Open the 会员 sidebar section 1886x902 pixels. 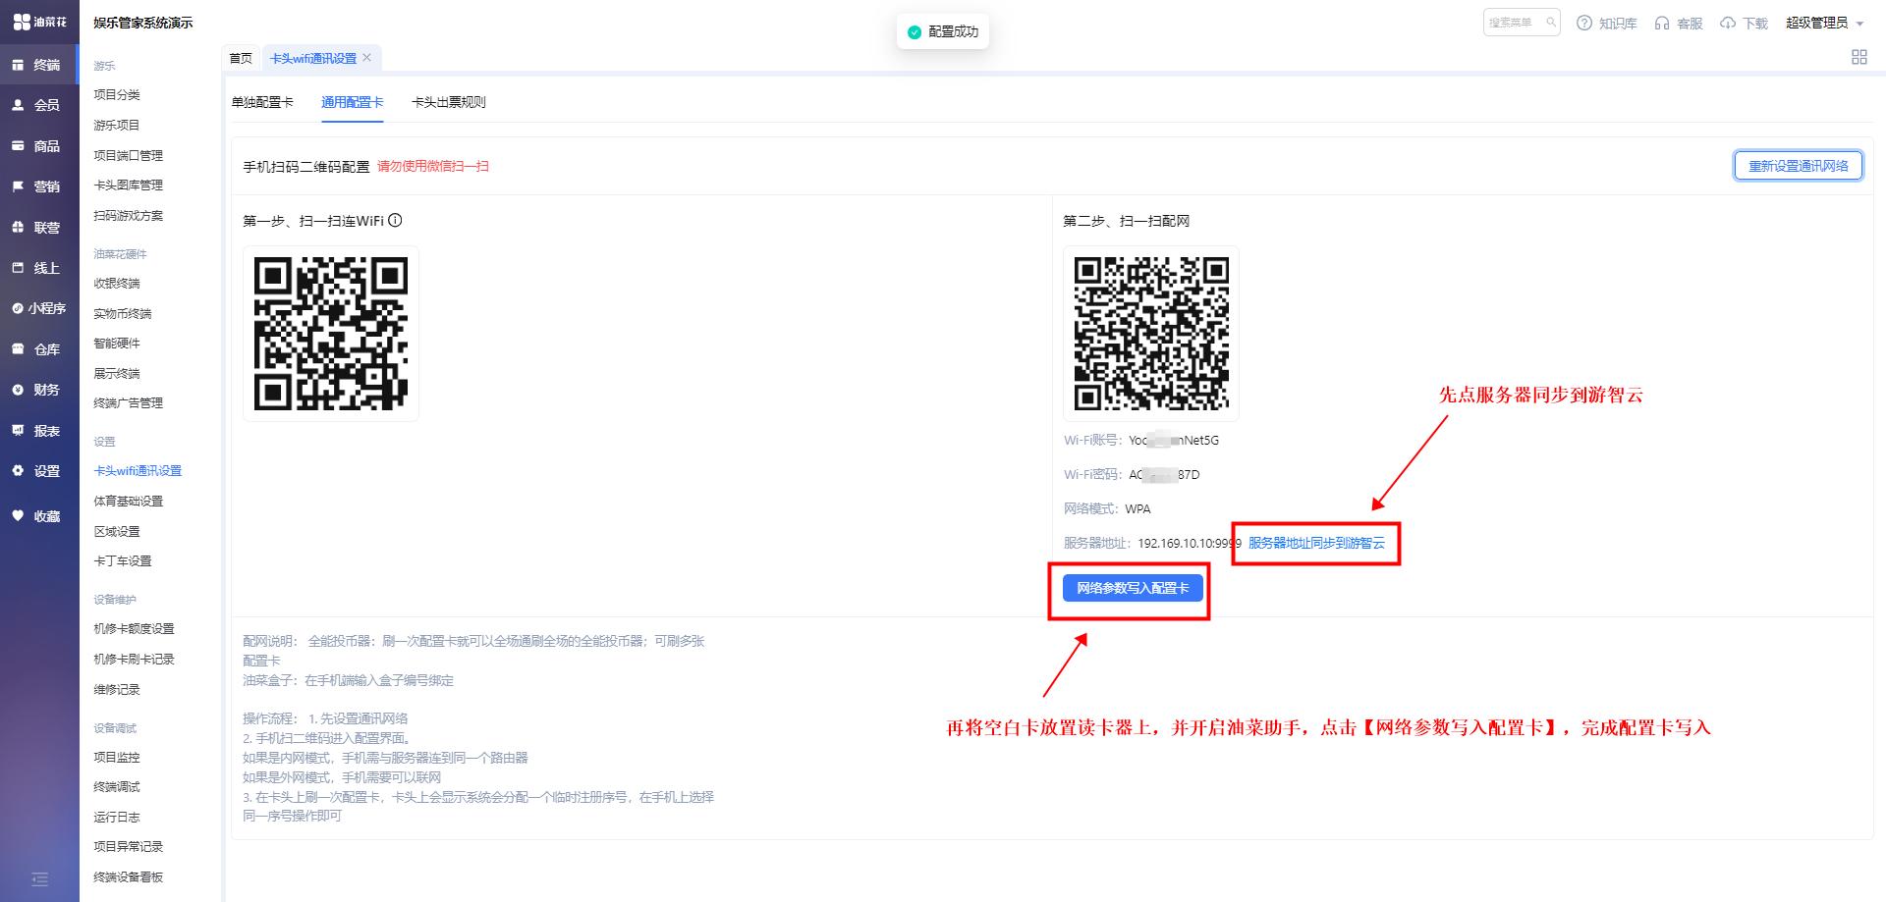click(x=37, y=105)
